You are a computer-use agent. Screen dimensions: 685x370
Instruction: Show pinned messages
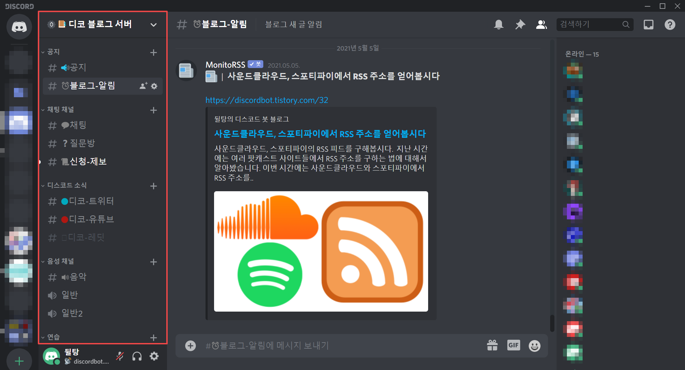(x=520, y=25)
